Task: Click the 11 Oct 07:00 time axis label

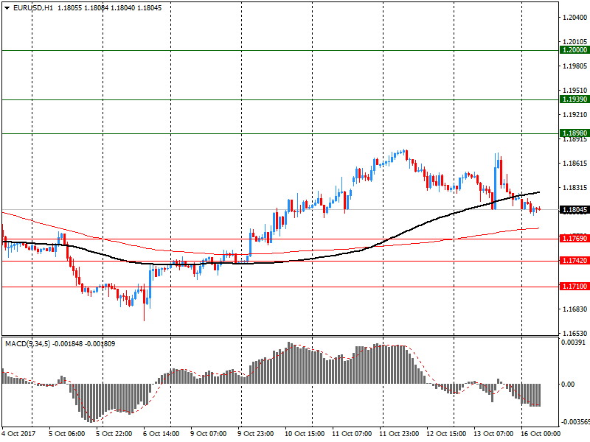Action: coord(352,433)
